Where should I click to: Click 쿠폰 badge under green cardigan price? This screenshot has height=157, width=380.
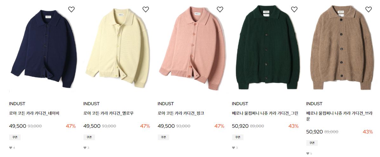(x=238, y=137)
